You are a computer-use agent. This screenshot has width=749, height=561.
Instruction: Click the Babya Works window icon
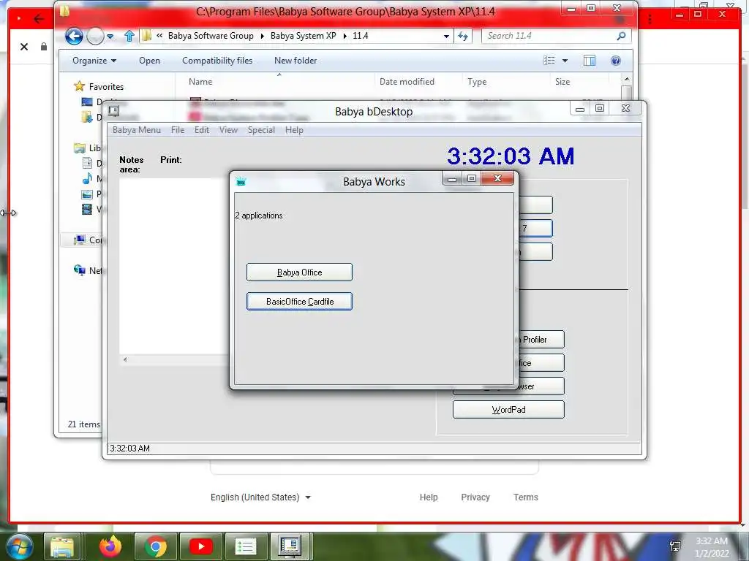click(241, 181)
